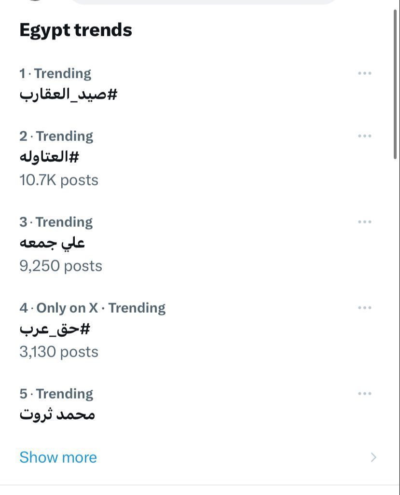The image size is (400, 495).
Task: Click the "4 · Only on X · Trending" label
Action: [x=92, y=308]
